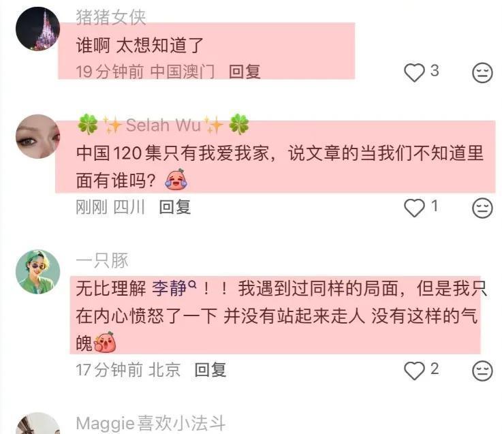502x434 pixels.
Task: Open username 一只豚 profile
Action: pos(102,261)
